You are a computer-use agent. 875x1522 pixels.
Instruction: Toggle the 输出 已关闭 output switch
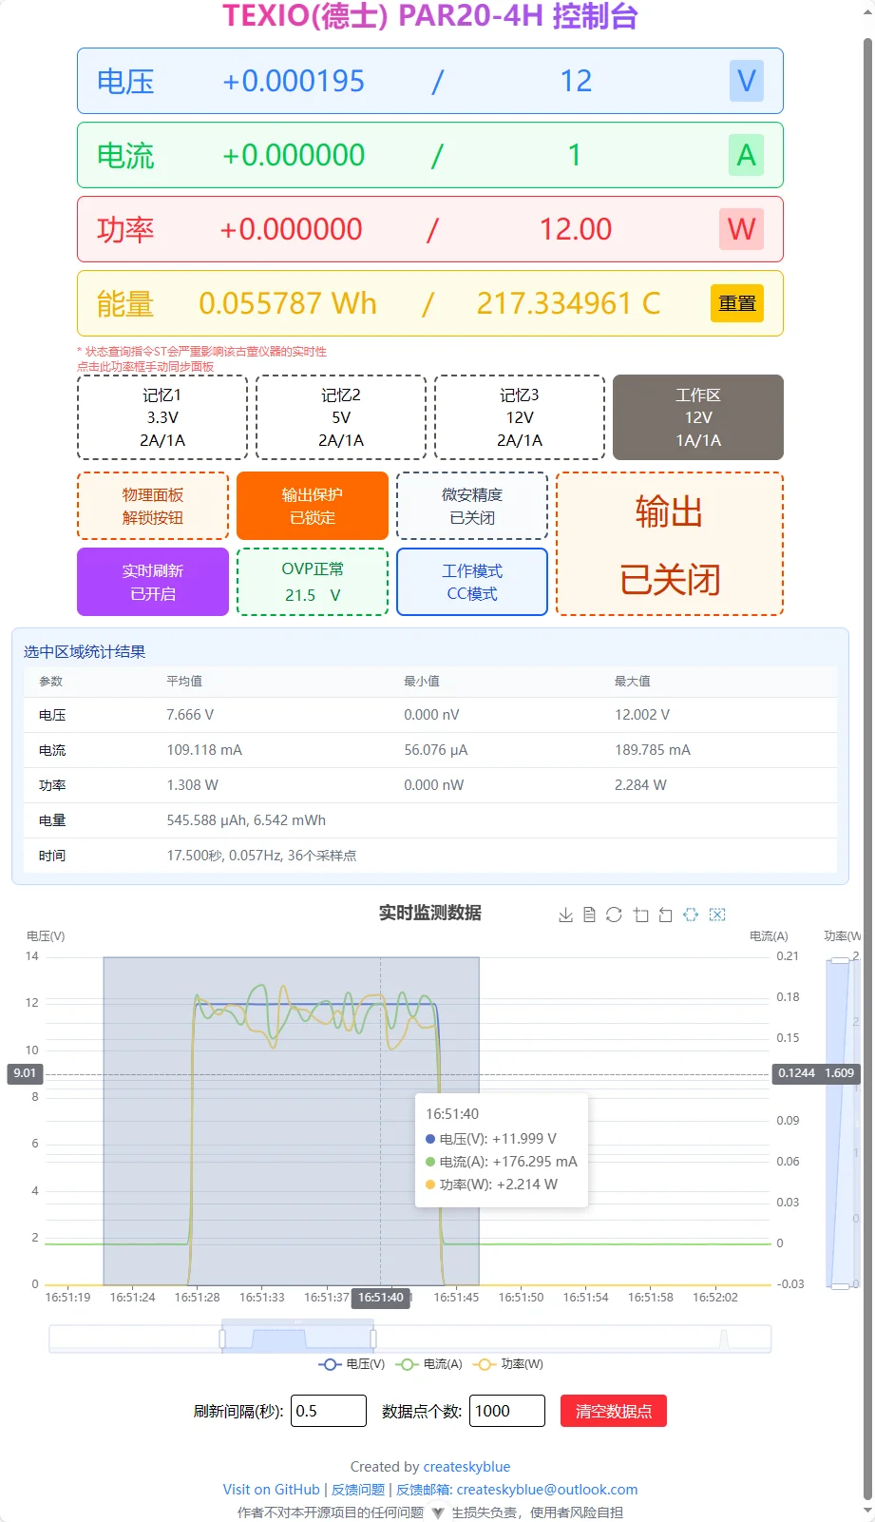(670, 544)
